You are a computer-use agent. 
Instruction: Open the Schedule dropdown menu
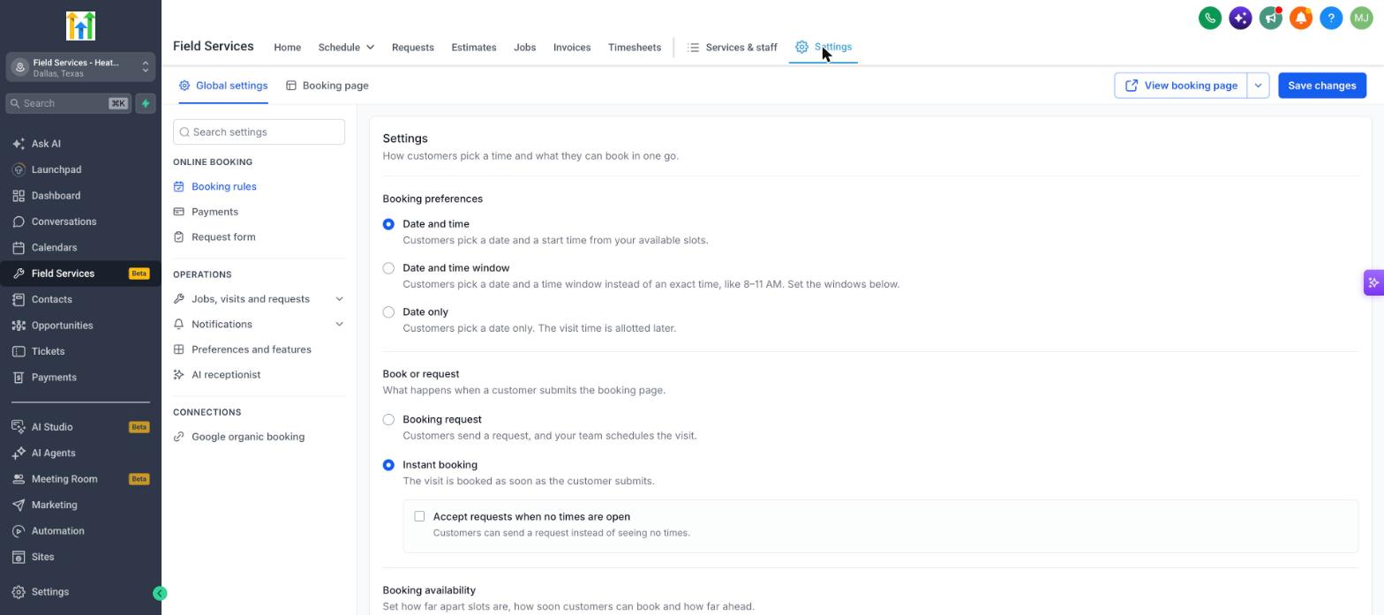(x=346, y=47)
